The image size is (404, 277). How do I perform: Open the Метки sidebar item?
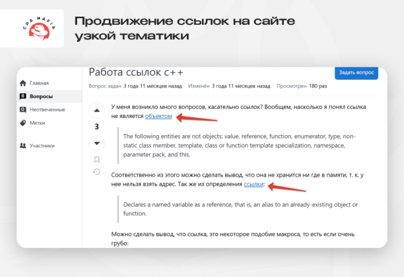click(37, 123)
